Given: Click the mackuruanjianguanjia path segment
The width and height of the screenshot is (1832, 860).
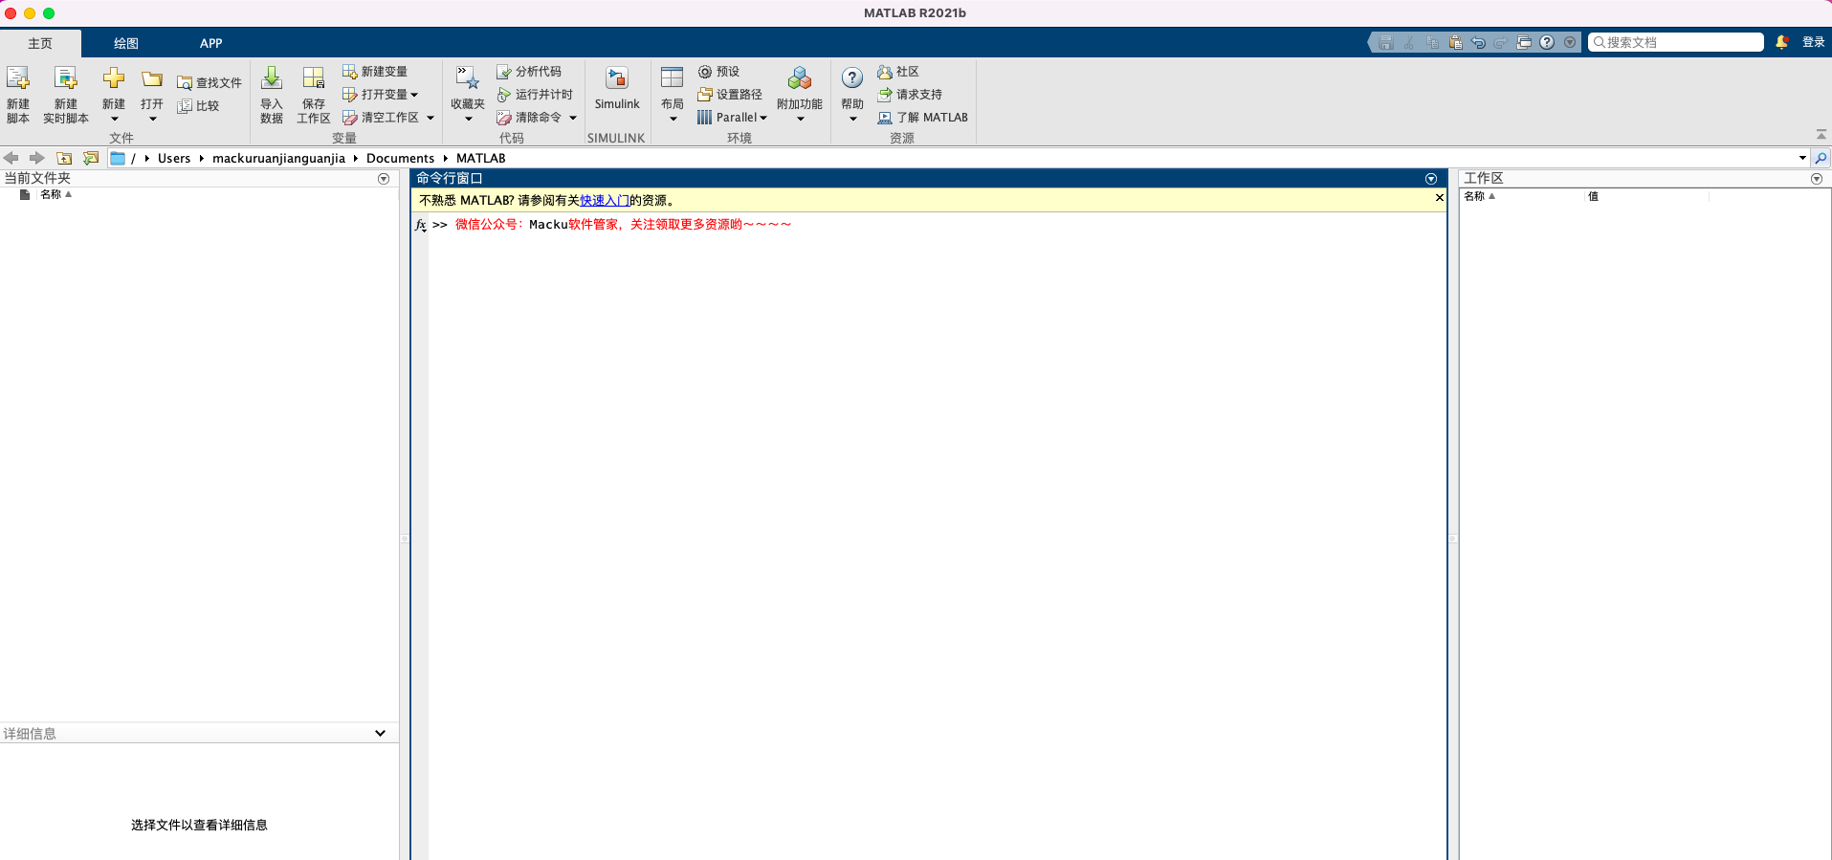Looking at the screenshot, I should pos(278,158).
